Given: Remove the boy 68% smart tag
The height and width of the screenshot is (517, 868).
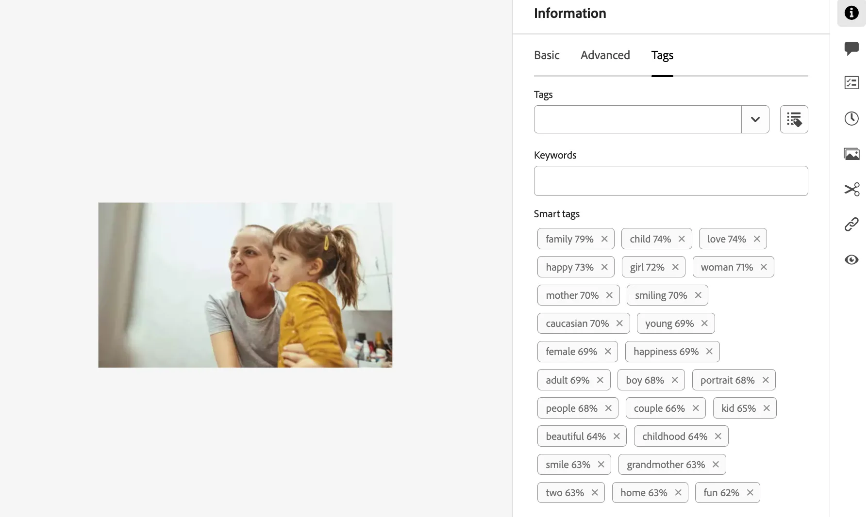Looking at the screenshot, I should (675, 380).
